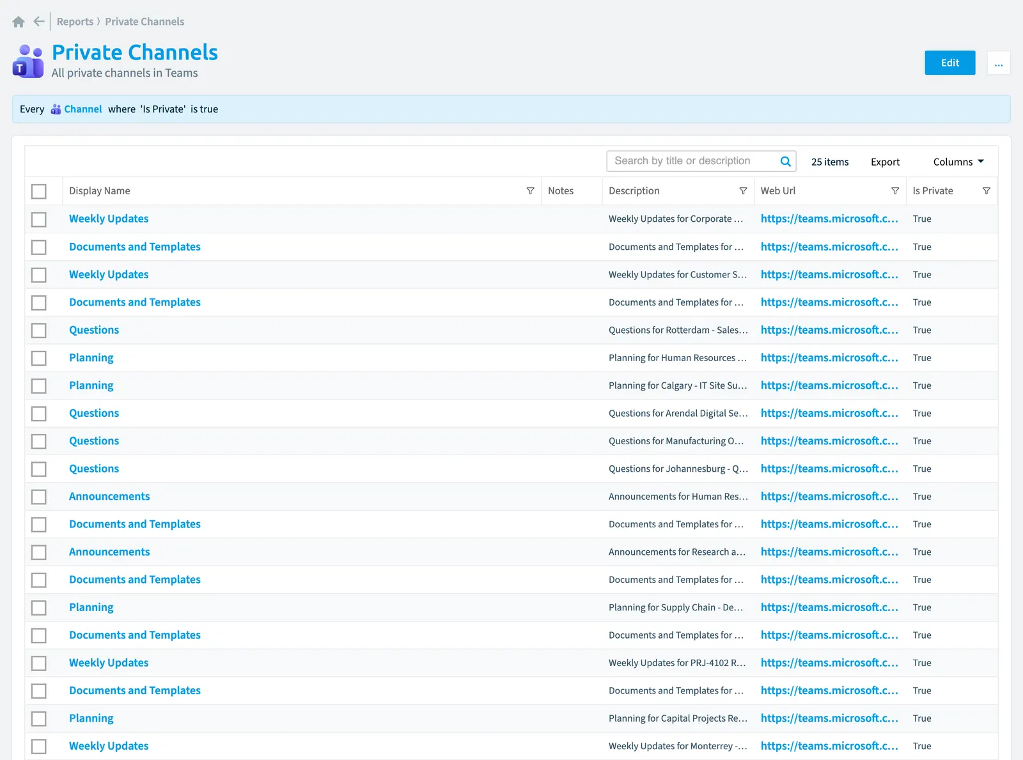This screenshot has width=1023, height=760.
Task: Sort by the Display Name column header
Action: pyautogui.click(x=100, y=191)
